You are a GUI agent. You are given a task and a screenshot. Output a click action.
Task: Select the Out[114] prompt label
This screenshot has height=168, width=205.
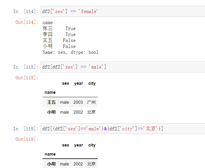click(27, 22)
